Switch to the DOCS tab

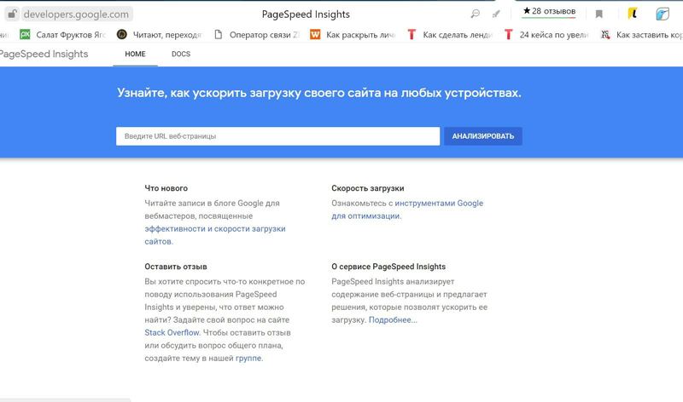pos(181,54)
